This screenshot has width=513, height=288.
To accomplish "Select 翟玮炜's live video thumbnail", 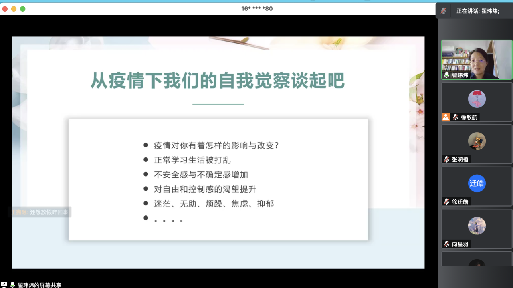I will [x=477, y=59].
